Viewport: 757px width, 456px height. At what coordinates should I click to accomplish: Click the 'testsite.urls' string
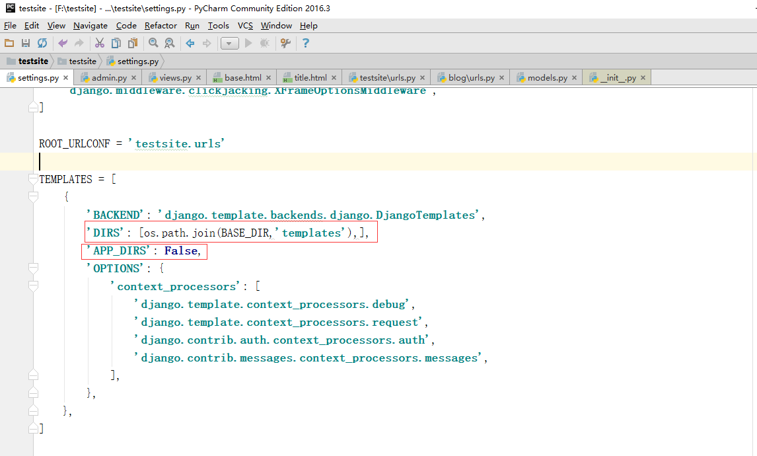[176, 143]
